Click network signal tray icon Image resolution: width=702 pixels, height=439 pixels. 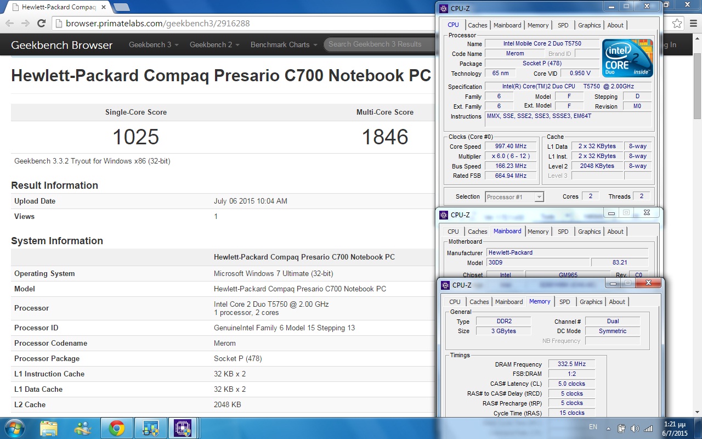point(648,428)
